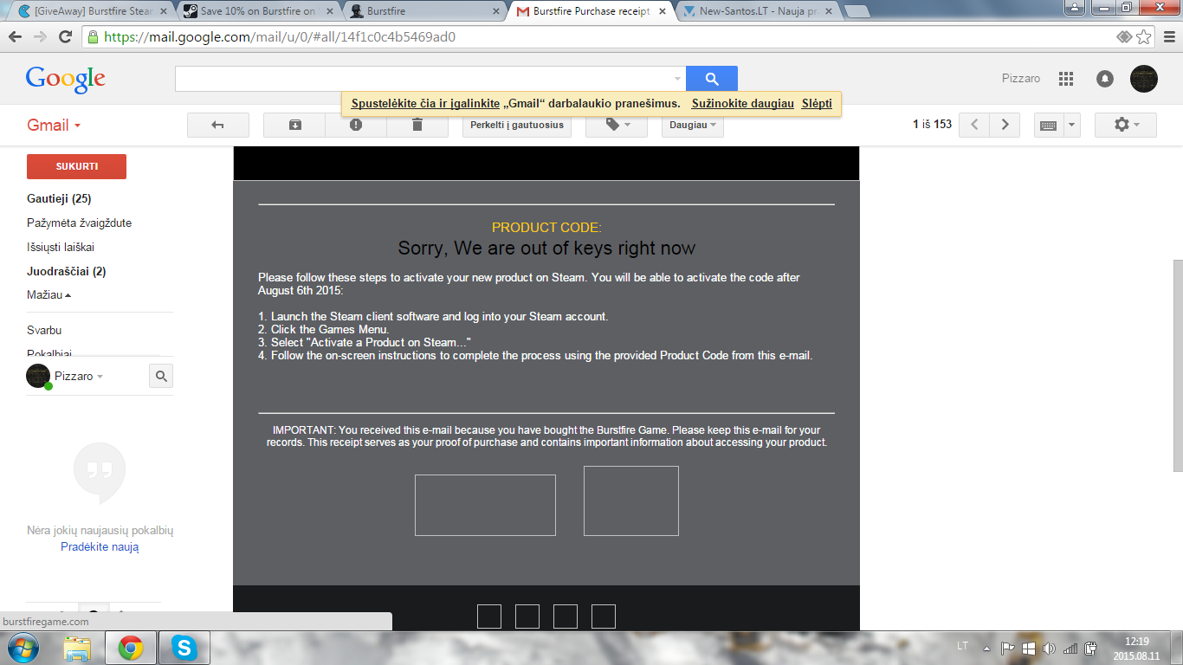Go to the older email arrow

[1005, 125]
